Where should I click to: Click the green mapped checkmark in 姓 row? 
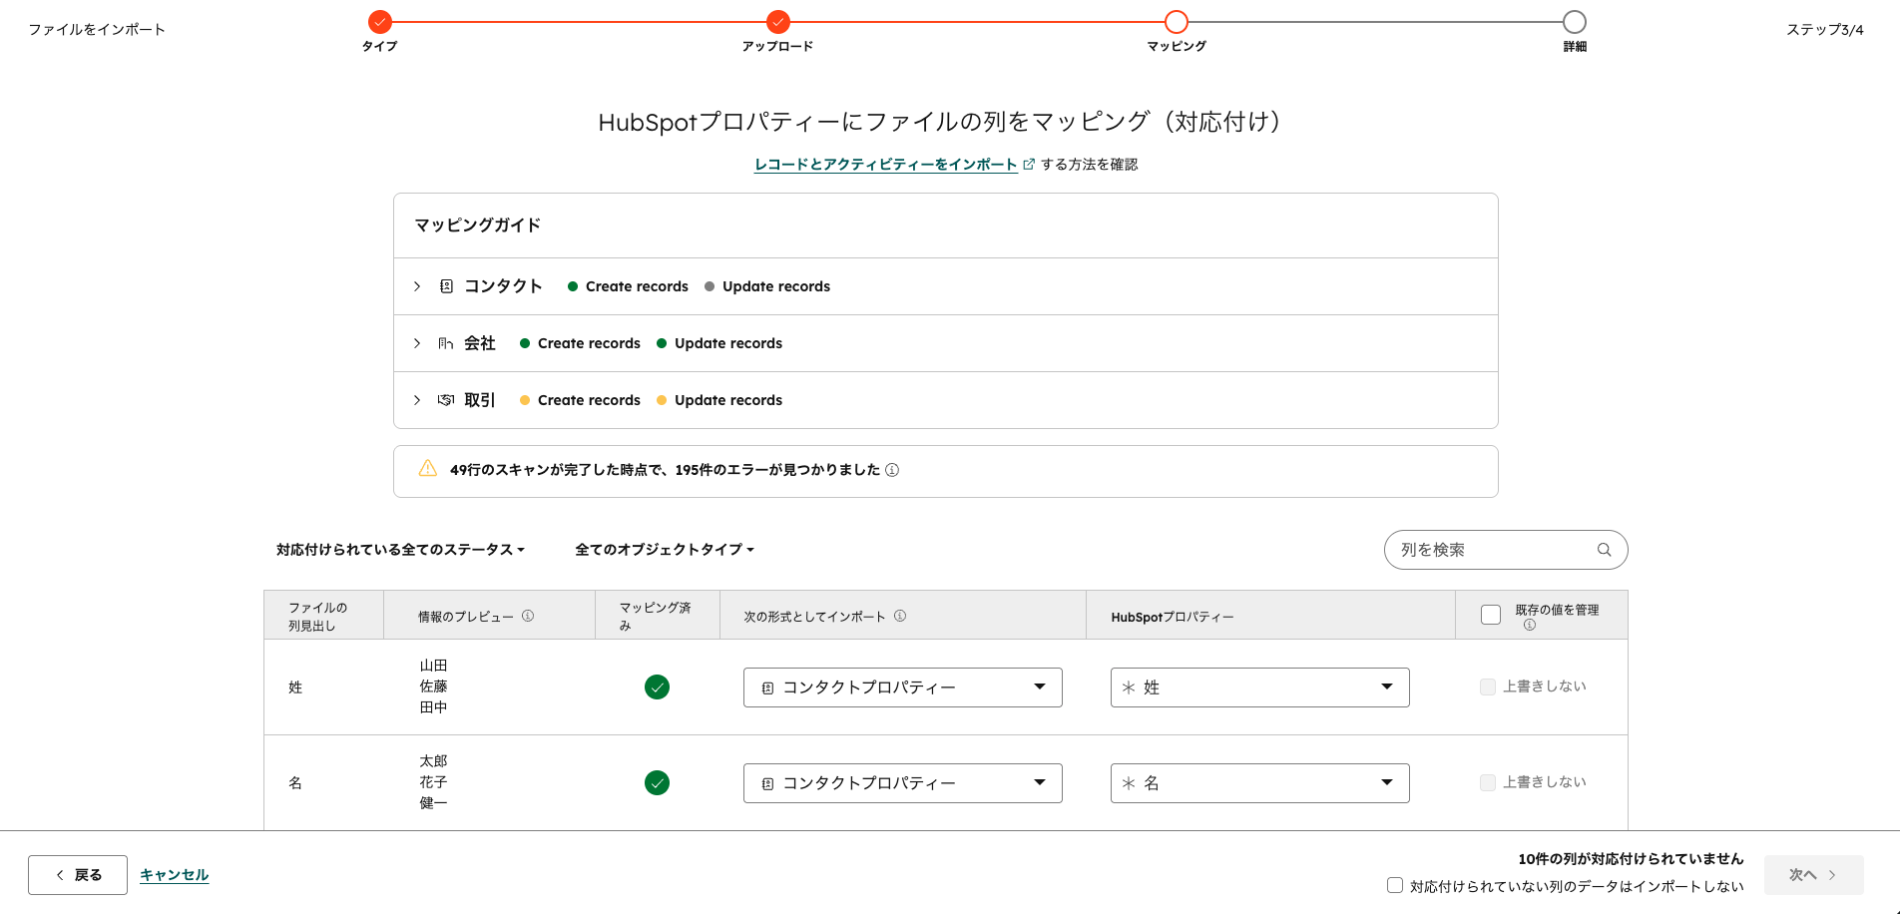pyautogui.click(x=657, y=686)
